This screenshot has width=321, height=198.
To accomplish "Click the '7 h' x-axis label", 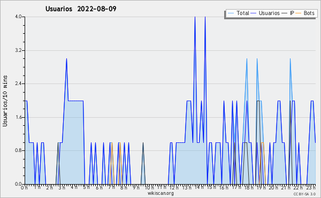I will pyautogui.click(x=111, y=187).
